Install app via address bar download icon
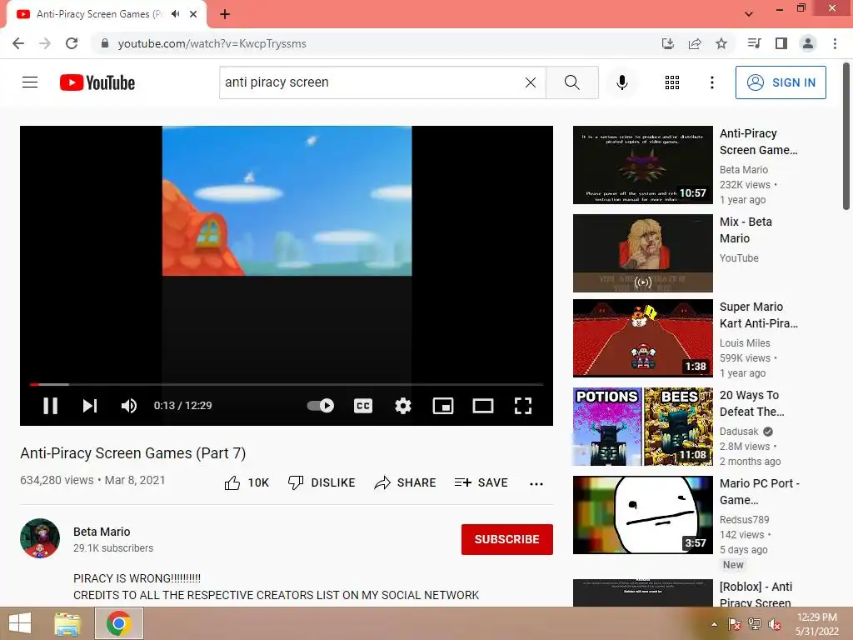The height and width of the screenshot is (640, 853). tap(668, 43)
